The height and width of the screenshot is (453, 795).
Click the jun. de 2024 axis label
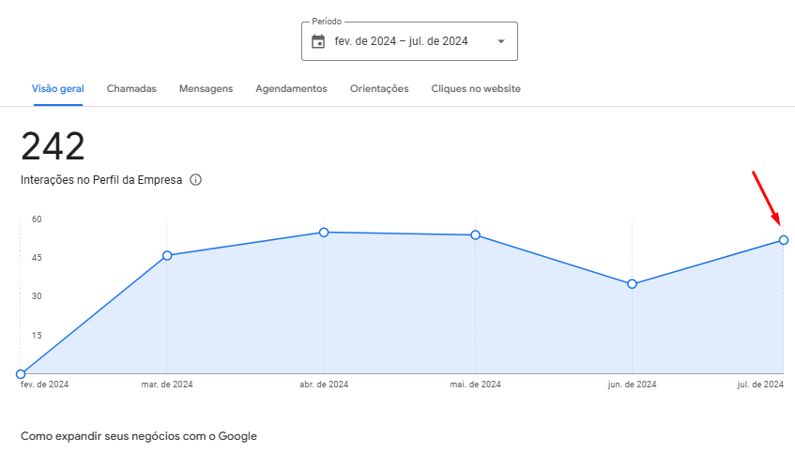(x=632, y=385)
